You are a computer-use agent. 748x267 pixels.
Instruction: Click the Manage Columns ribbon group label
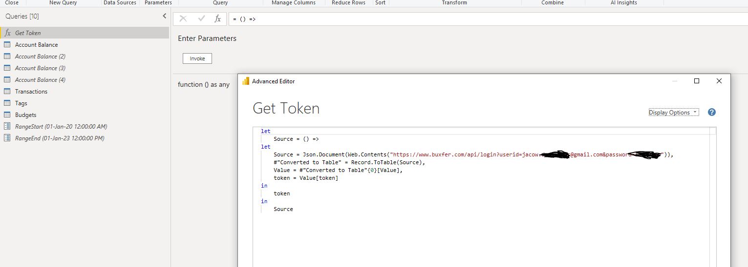point(294,3)
